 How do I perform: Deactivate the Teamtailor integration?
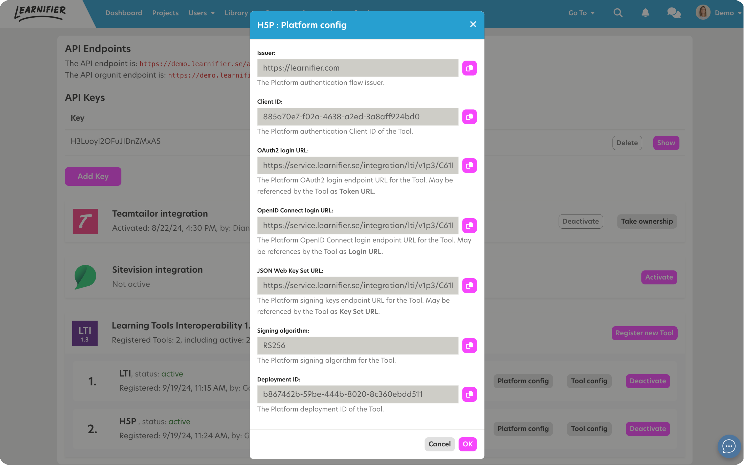[x=580, y=221]
